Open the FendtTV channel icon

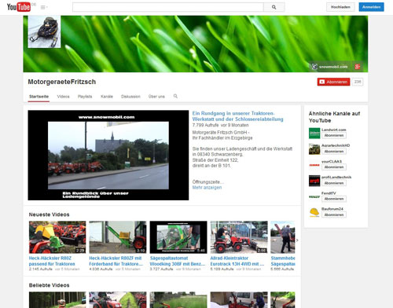[314, 196]
